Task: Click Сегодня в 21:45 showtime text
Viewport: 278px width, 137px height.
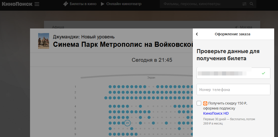Action: click(x=152, y=60)
